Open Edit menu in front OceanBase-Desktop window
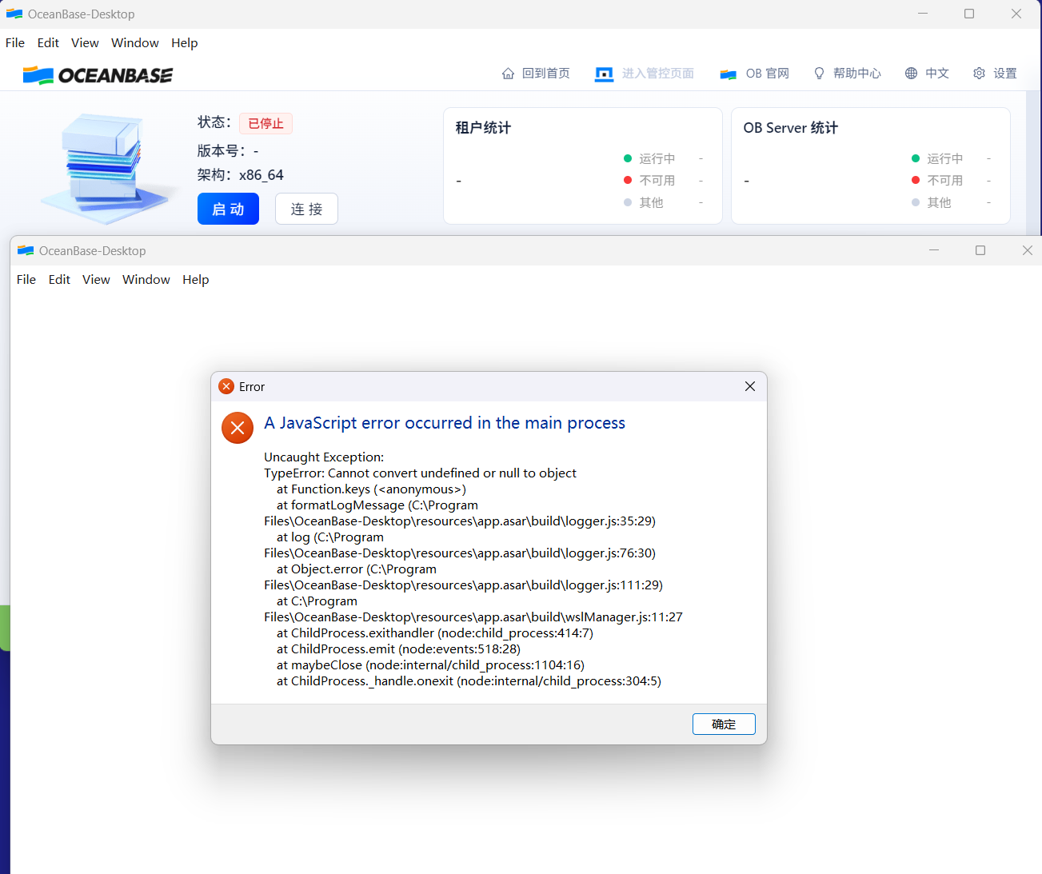 pos(59,280)
